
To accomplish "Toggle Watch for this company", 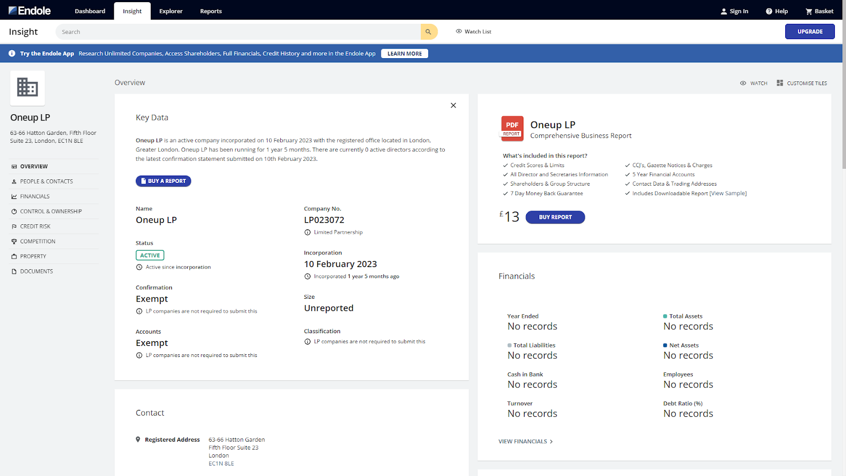I will coord(753,83).
